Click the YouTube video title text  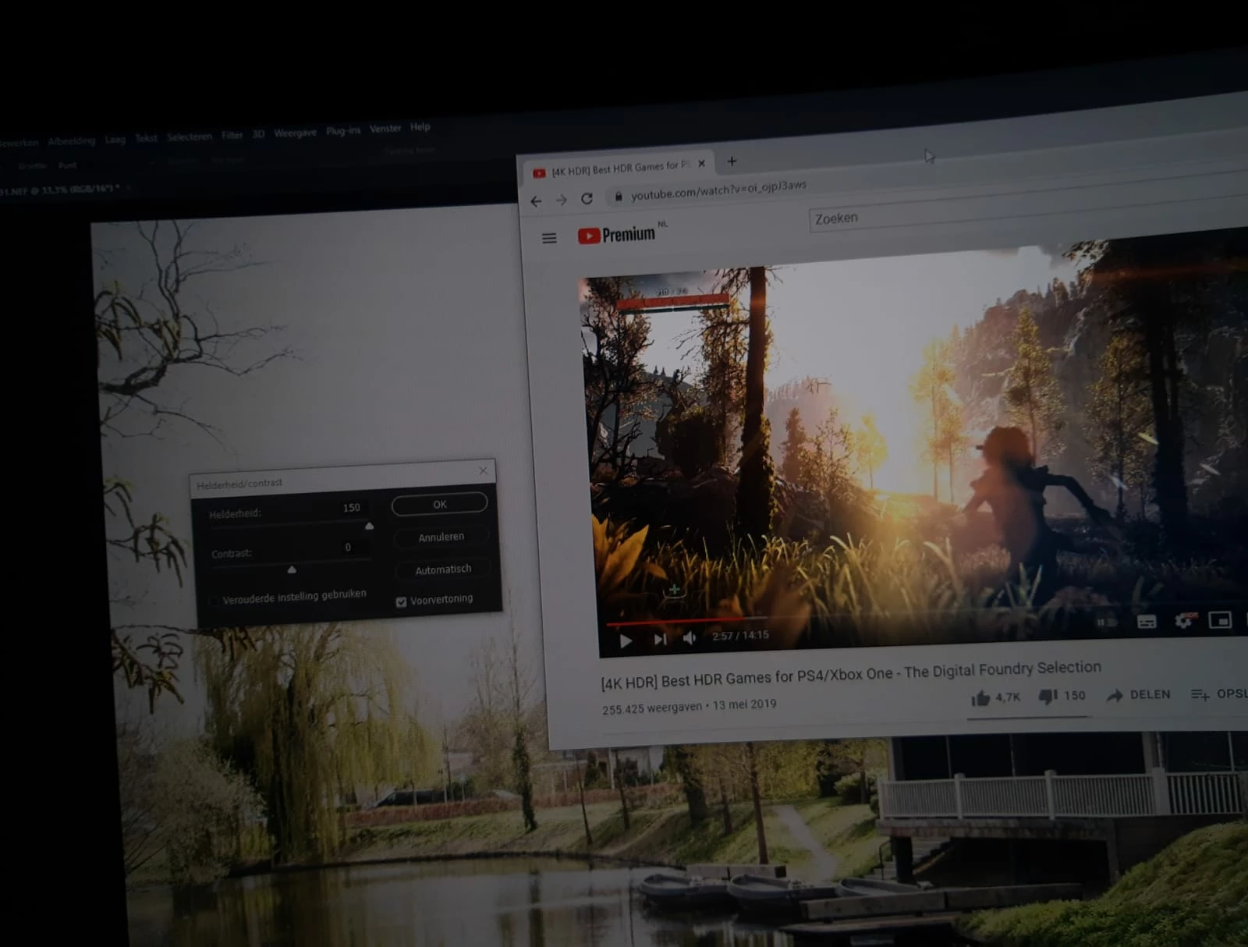[x=851, y=674]
